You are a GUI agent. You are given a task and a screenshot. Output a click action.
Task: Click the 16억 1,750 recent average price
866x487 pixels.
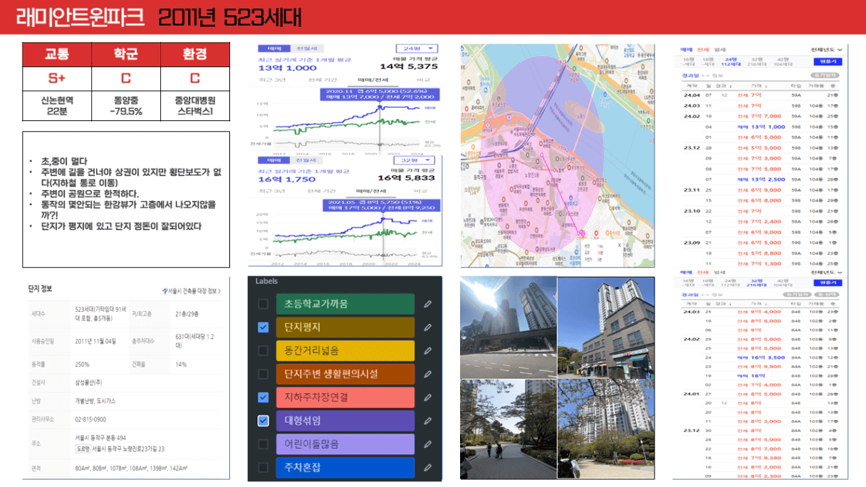pos(288,179)
